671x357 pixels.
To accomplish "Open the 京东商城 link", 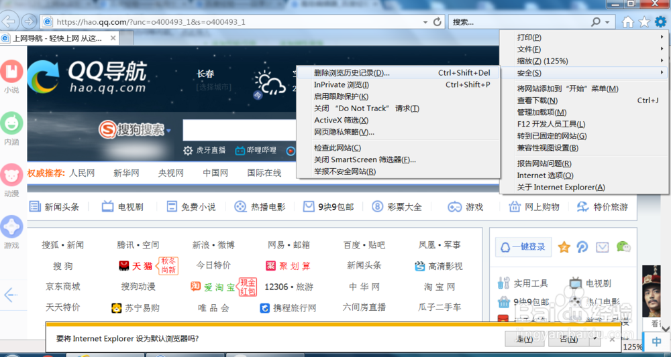I will point(63,287).
